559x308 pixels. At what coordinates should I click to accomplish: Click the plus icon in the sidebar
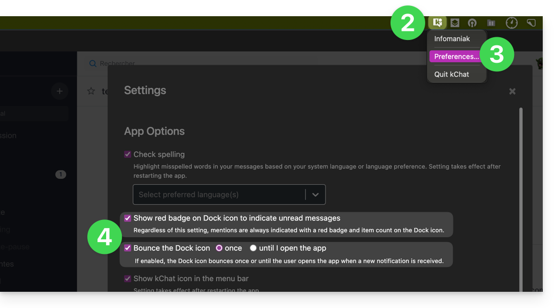pos(60,91)
